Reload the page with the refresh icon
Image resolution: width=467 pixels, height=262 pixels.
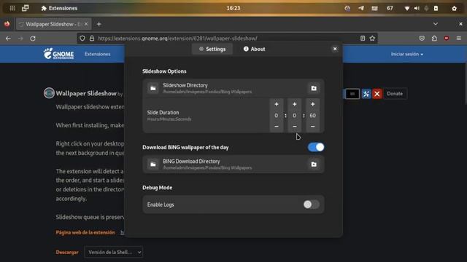click(33, 39)
